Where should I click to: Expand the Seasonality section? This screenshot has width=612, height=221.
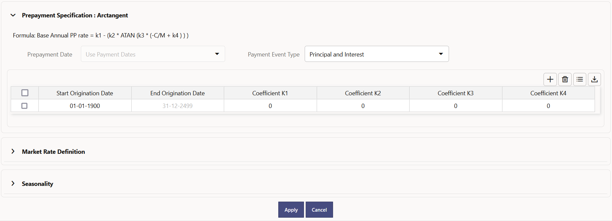[37, 183]
